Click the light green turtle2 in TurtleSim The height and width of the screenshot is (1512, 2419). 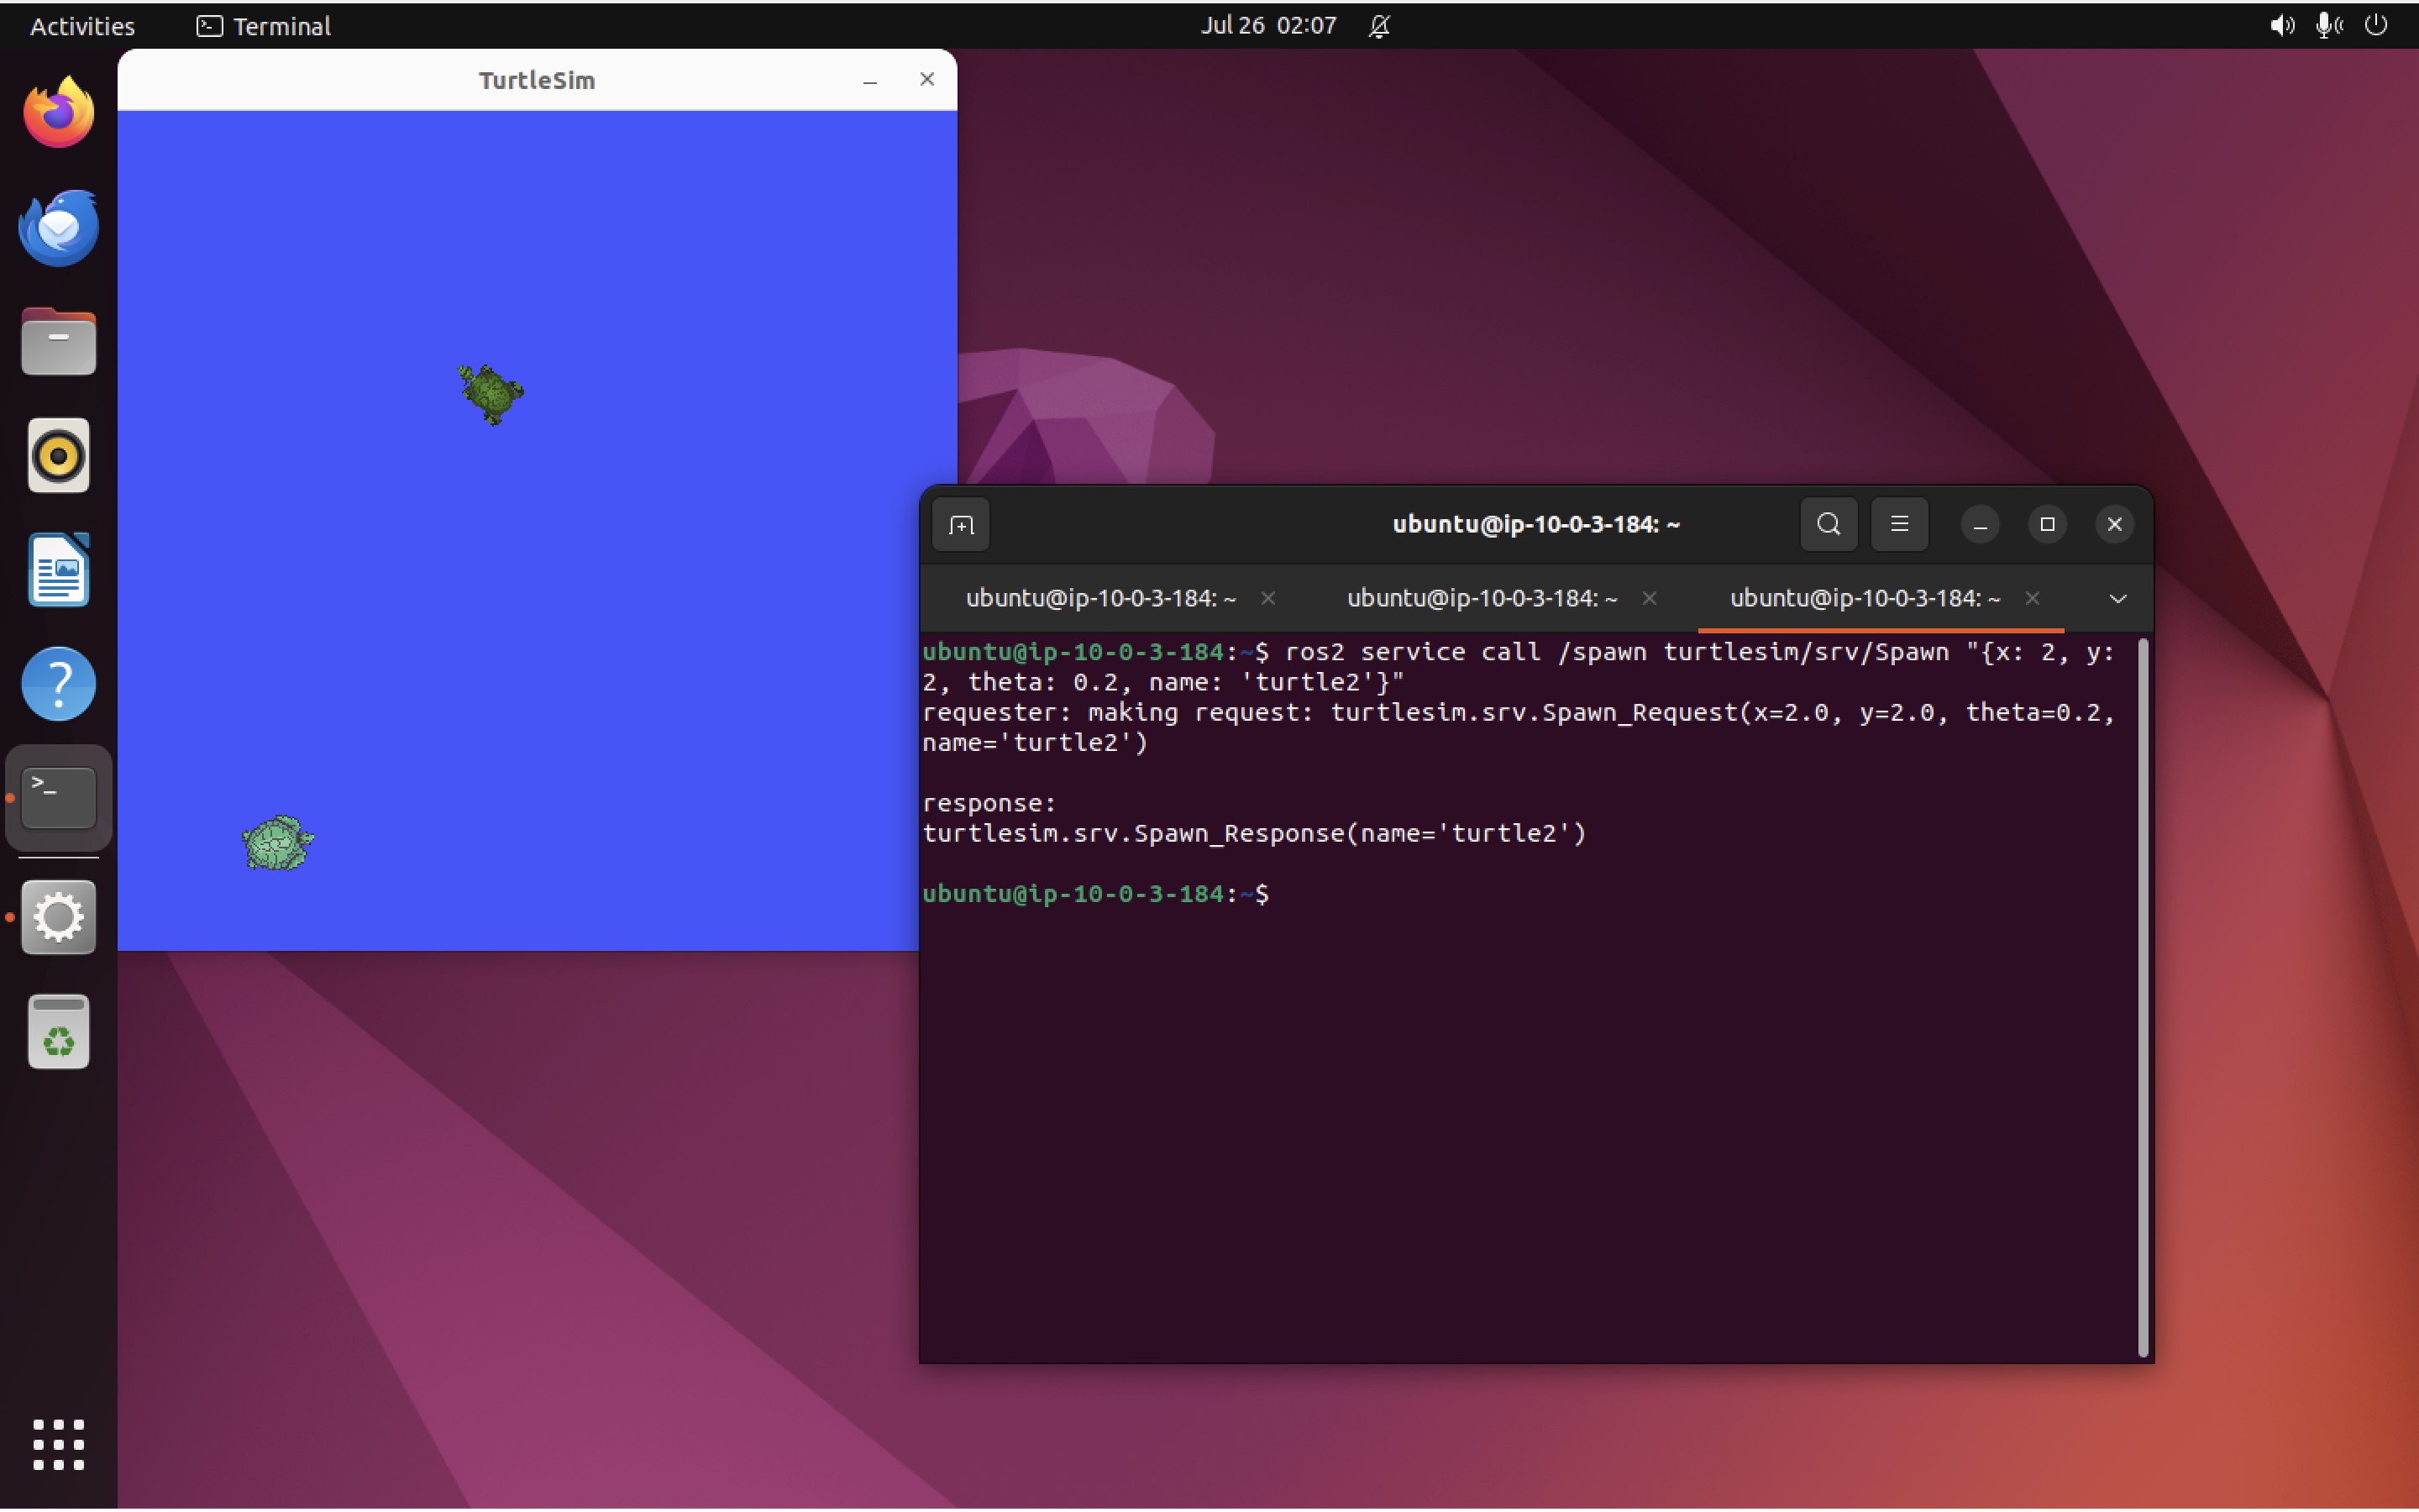click(x=277, y=844)
